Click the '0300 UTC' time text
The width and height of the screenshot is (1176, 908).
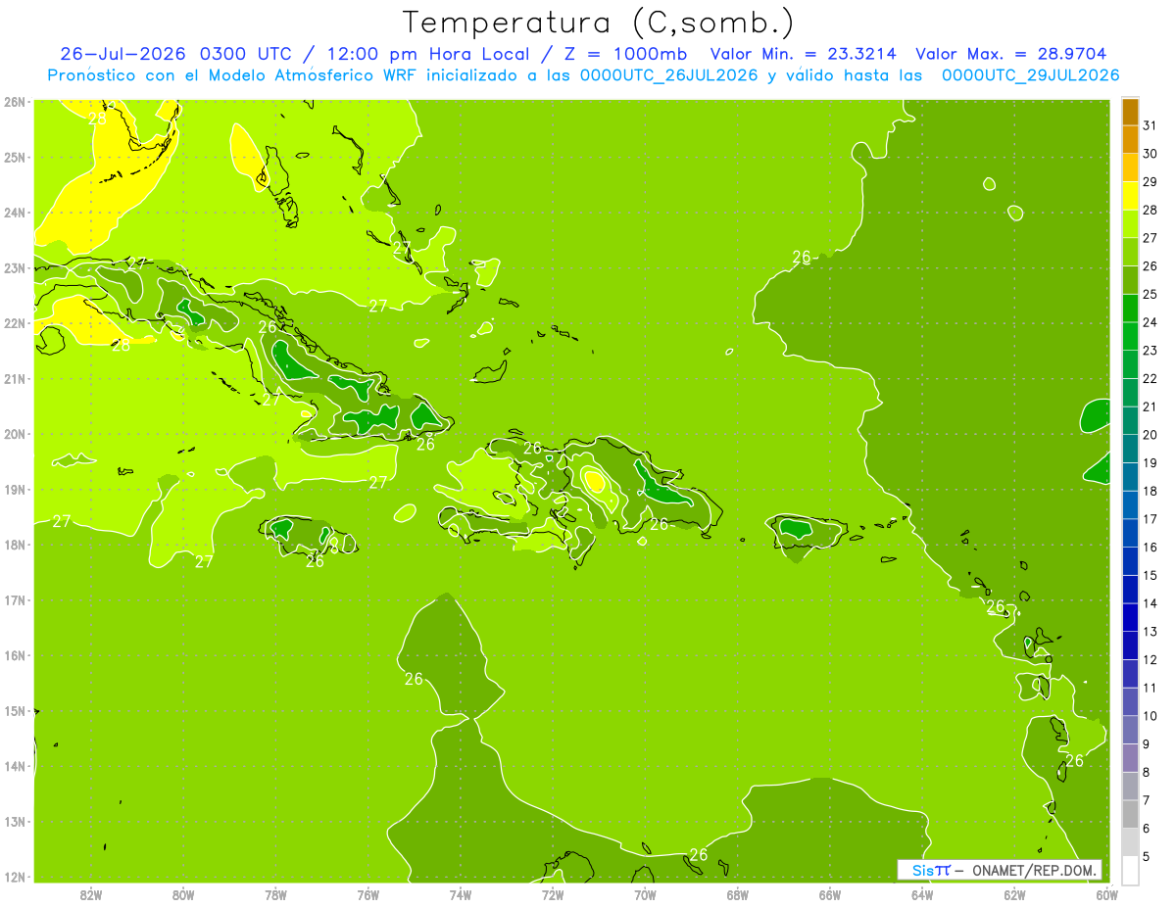pos(246,54)
